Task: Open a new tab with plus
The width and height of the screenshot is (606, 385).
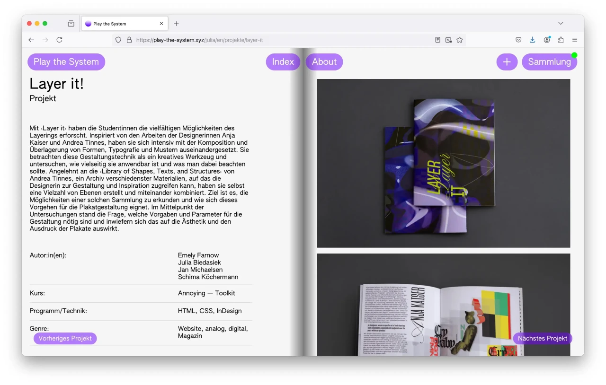Action: point(176,24)
